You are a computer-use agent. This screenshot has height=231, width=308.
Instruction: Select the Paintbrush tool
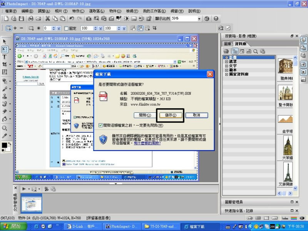click(x=4, y=89)
